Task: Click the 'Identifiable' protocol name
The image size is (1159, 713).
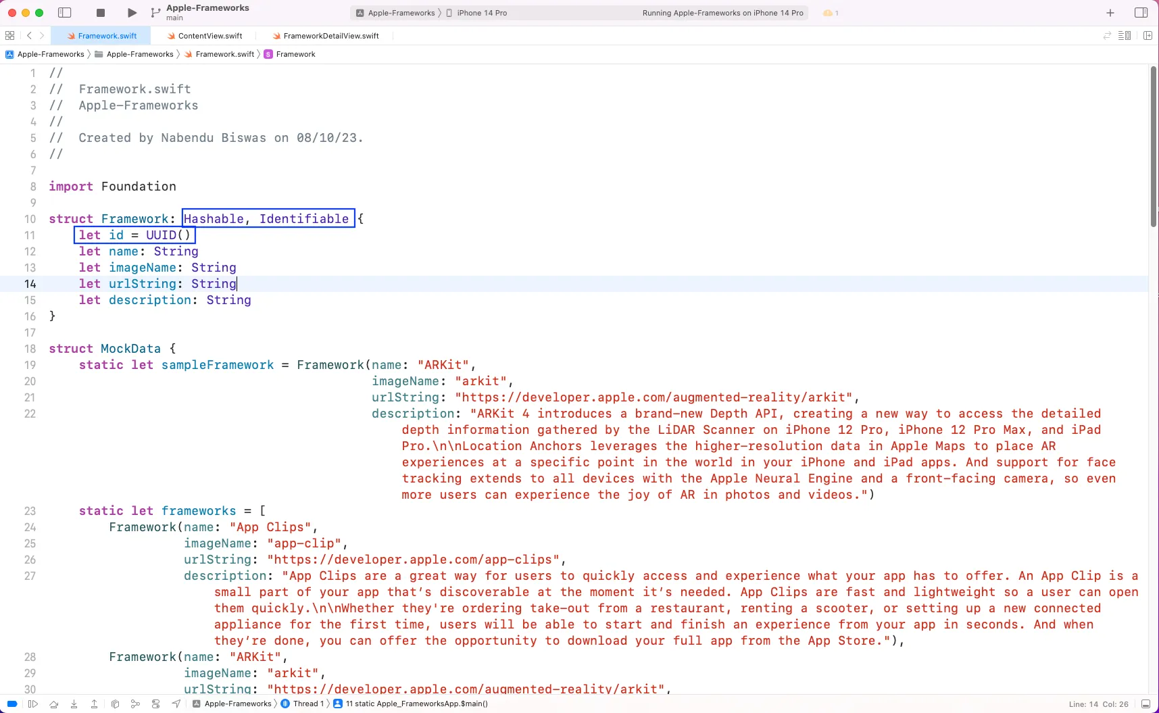Action: (x=304, y=219)
